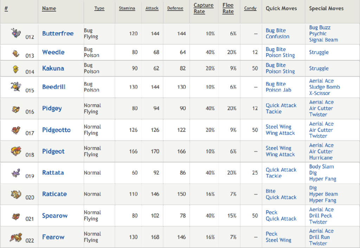Open Hyper Beam special move link
Screen dimensions: 360x248
(x=323, y=194)
